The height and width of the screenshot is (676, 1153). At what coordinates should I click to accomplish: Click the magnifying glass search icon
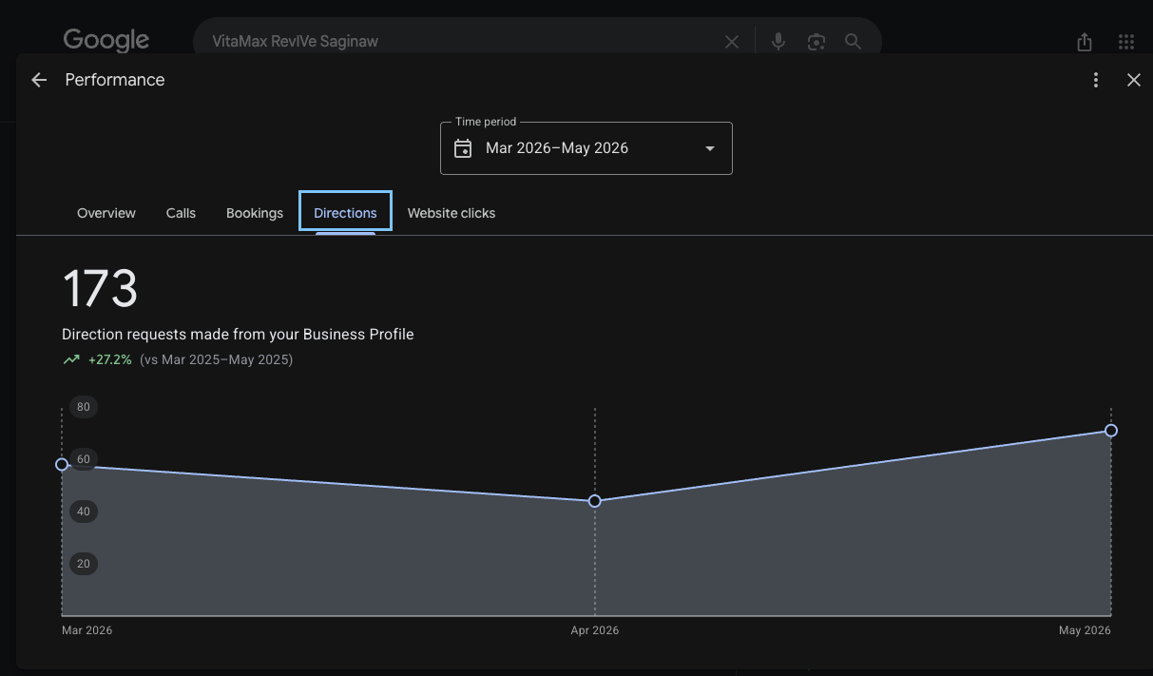853,42
